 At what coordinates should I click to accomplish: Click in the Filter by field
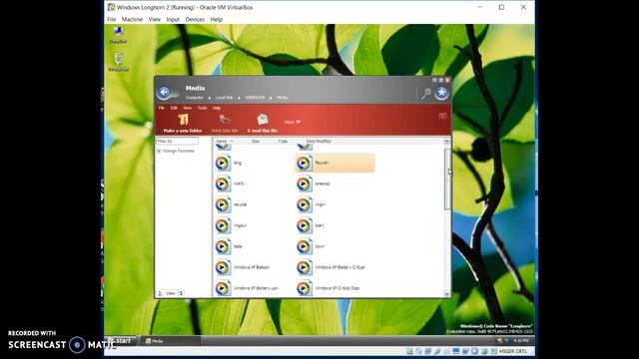pyautogui.click(x=178, y=141)
